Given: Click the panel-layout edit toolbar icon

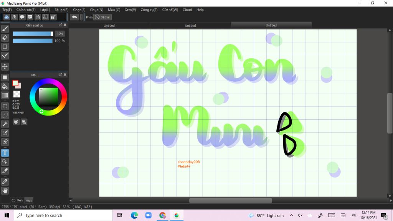Looking at the screenshot, I should 53,17.
